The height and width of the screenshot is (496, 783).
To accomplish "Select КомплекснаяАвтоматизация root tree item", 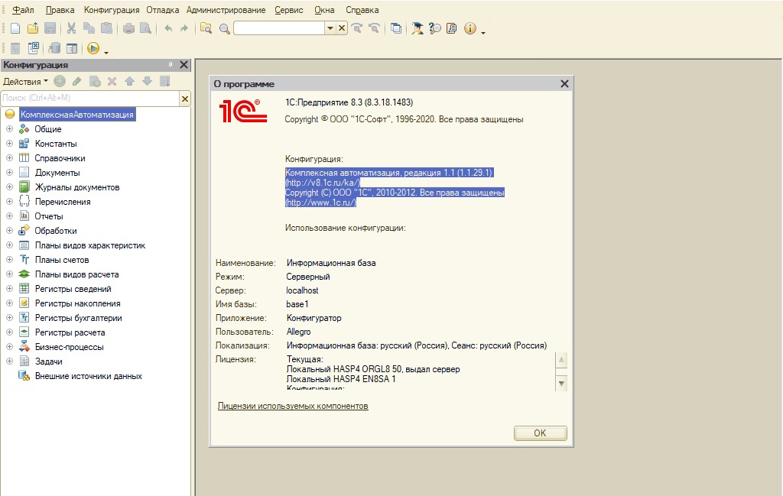I will click(x=77, y=115).
